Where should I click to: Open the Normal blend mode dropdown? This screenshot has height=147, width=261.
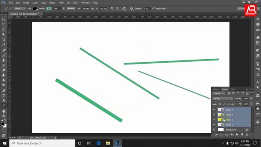(223, 99)
